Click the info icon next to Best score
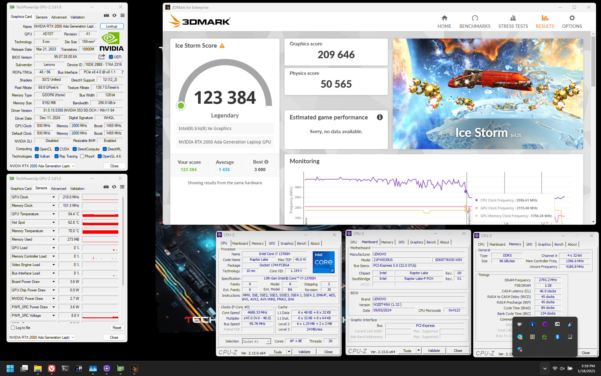Screen dimensions: 601x376 (266, 162)
